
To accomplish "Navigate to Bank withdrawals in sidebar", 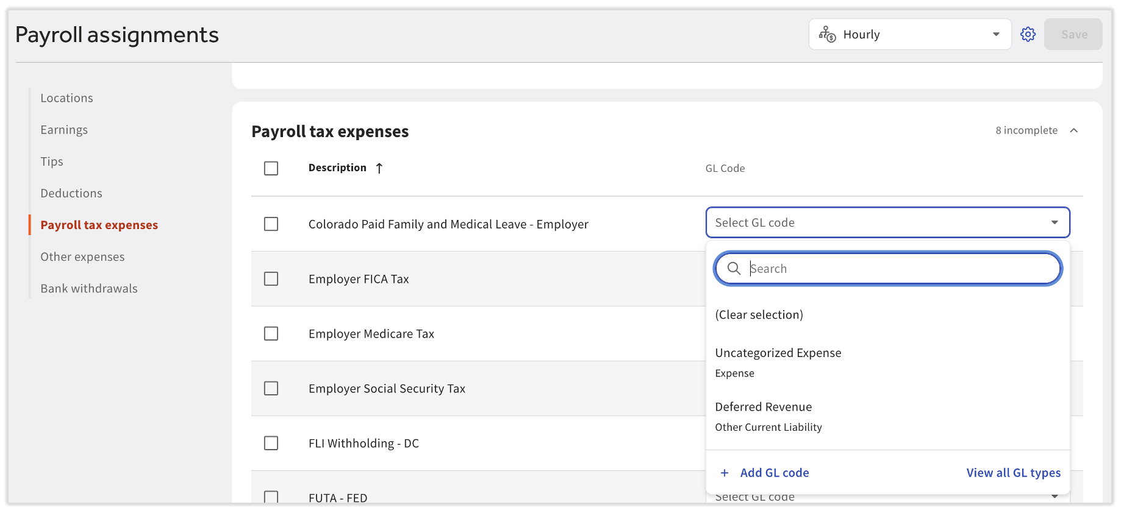I will coord(89,288).
